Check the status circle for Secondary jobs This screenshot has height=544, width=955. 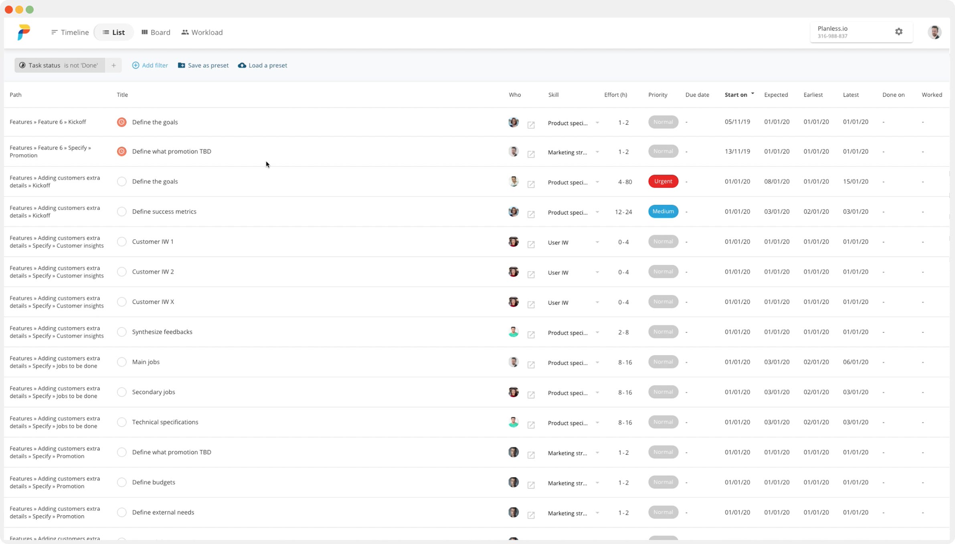(121, 392)
